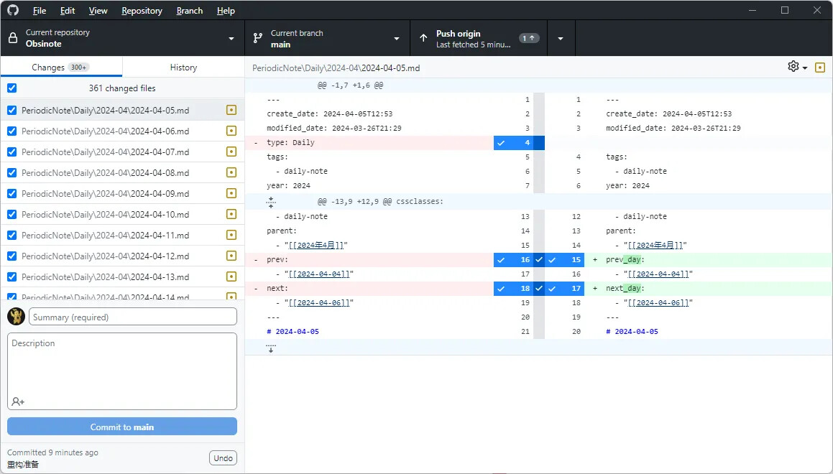Click the user avatar beside Summary field

(x=17, y=317)
